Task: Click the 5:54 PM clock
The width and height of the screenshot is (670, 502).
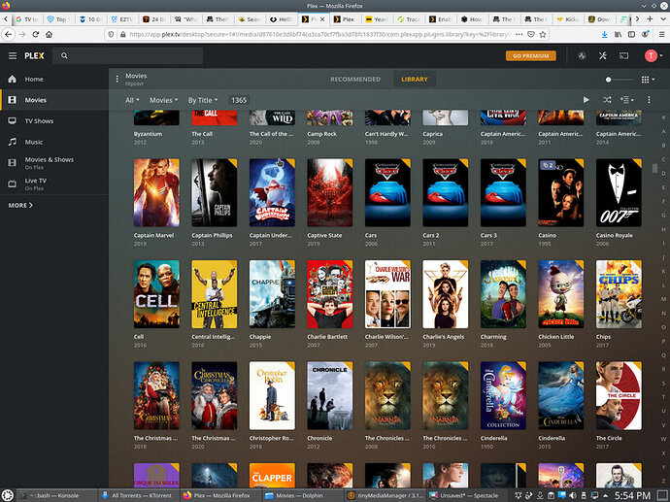Action: (632, 495)
